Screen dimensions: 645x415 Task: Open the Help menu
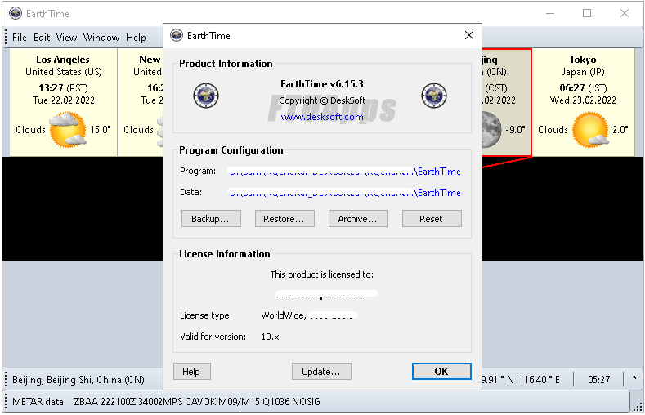[x=136, y=38]
